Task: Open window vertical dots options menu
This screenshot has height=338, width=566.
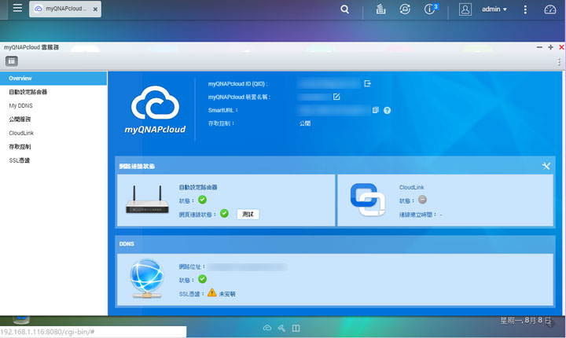Action: coord(559,61)
